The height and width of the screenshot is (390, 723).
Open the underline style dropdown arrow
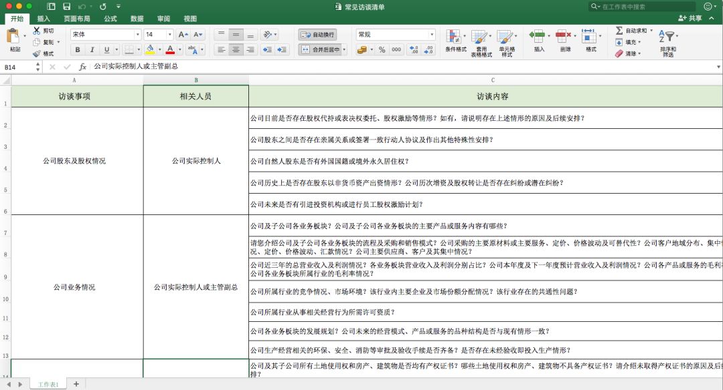pyautogui.click(x=116, y=49)
